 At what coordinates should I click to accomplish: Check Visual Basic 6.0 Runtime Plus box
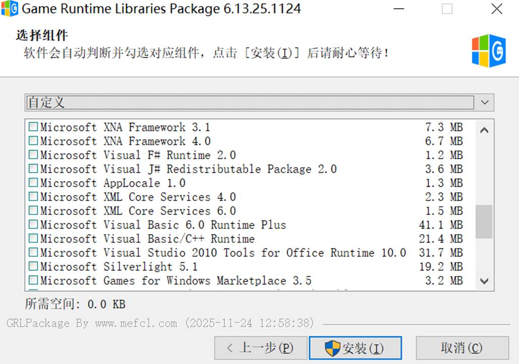click(33, 224)
